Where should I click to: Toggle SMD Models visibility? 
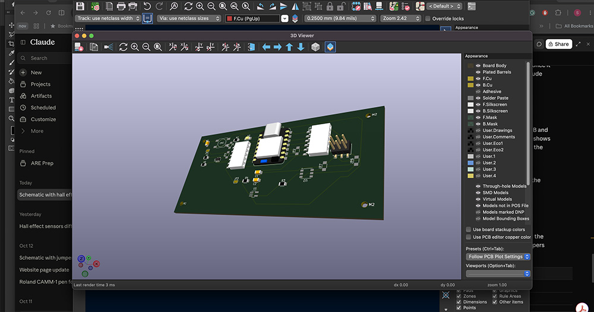pos(478,193)
